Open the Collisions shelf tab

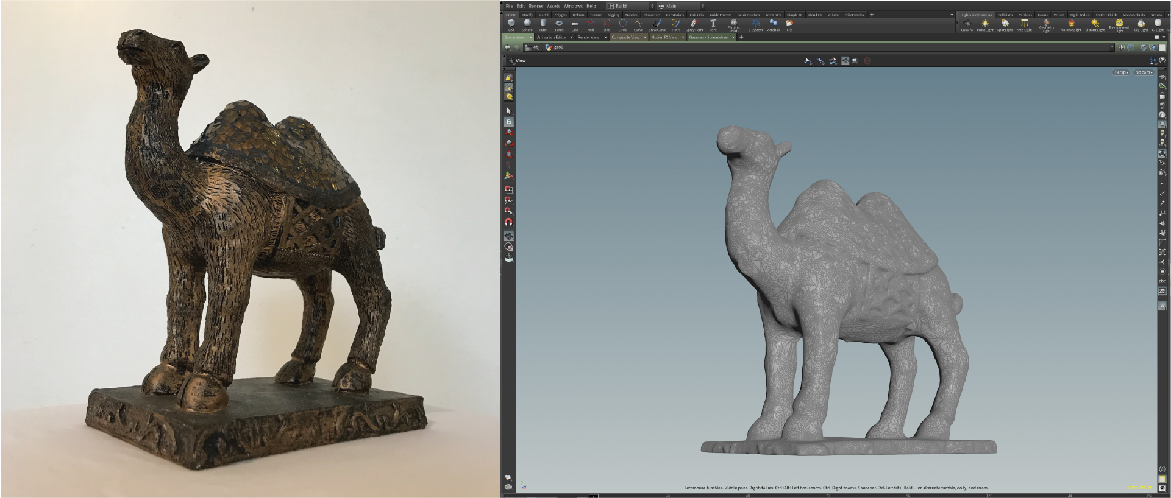coord(1005,15)
